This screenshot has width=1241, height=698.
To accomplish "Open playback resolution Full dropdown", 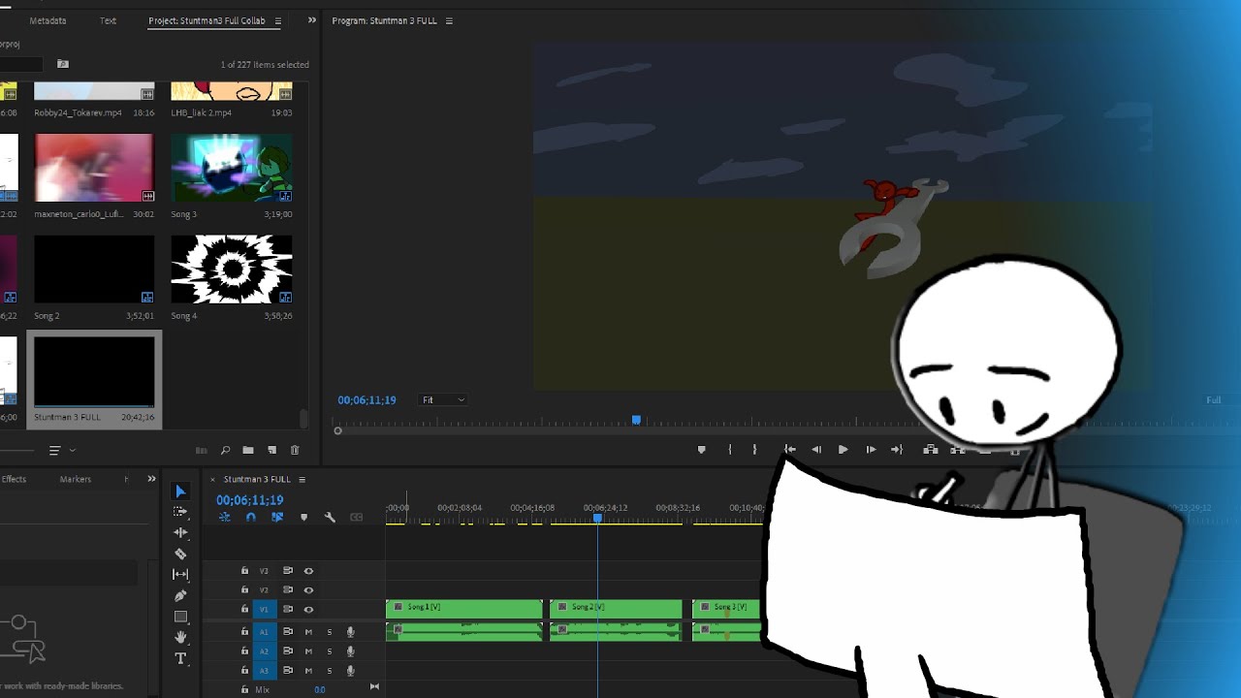I will click(1213, 400).
